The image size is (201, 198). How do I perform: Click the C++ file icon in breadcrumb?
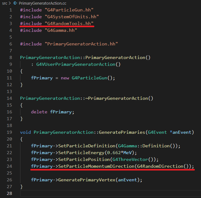(15, 3)
